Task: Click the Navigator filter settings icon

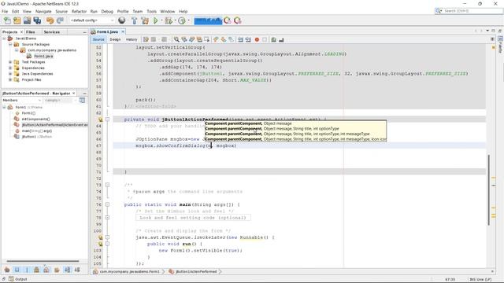Action: pyautogui.click(x=82, y=100)
